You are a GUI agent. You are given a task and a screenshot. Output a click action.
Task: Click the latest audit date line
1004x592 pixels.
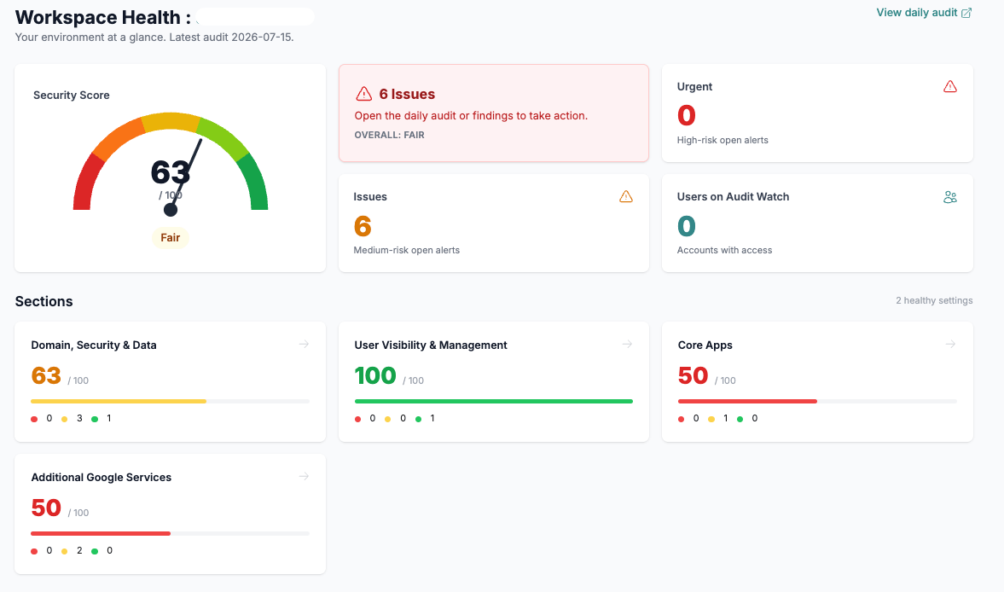(x=154, y=38)
